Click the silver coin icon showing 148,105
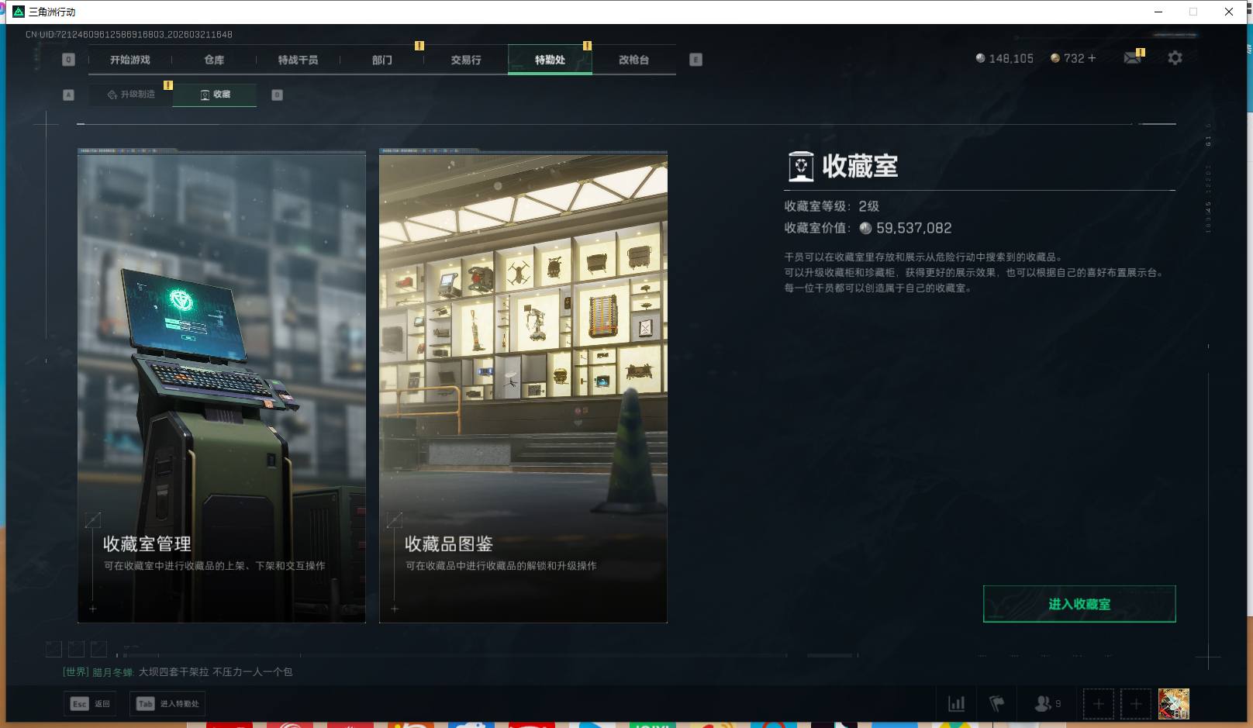The height and width of the screenshot is (728, 1253). tap(979, 57)
